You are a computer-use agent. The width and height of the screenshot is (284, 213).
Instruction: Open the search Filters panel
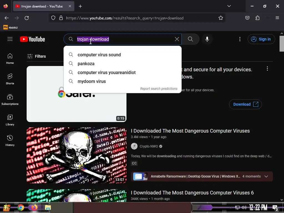(x=36, y=56)
